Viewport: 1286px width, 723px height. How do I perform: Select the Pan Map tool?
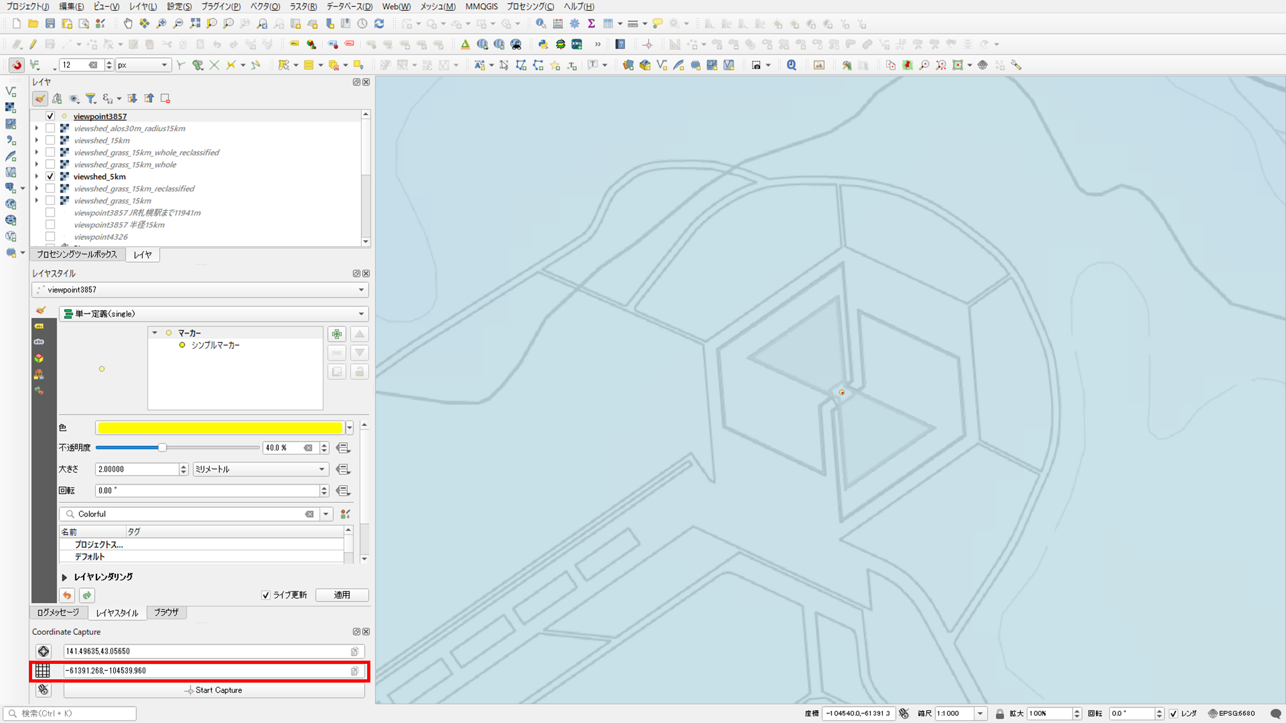click(128, 24)
